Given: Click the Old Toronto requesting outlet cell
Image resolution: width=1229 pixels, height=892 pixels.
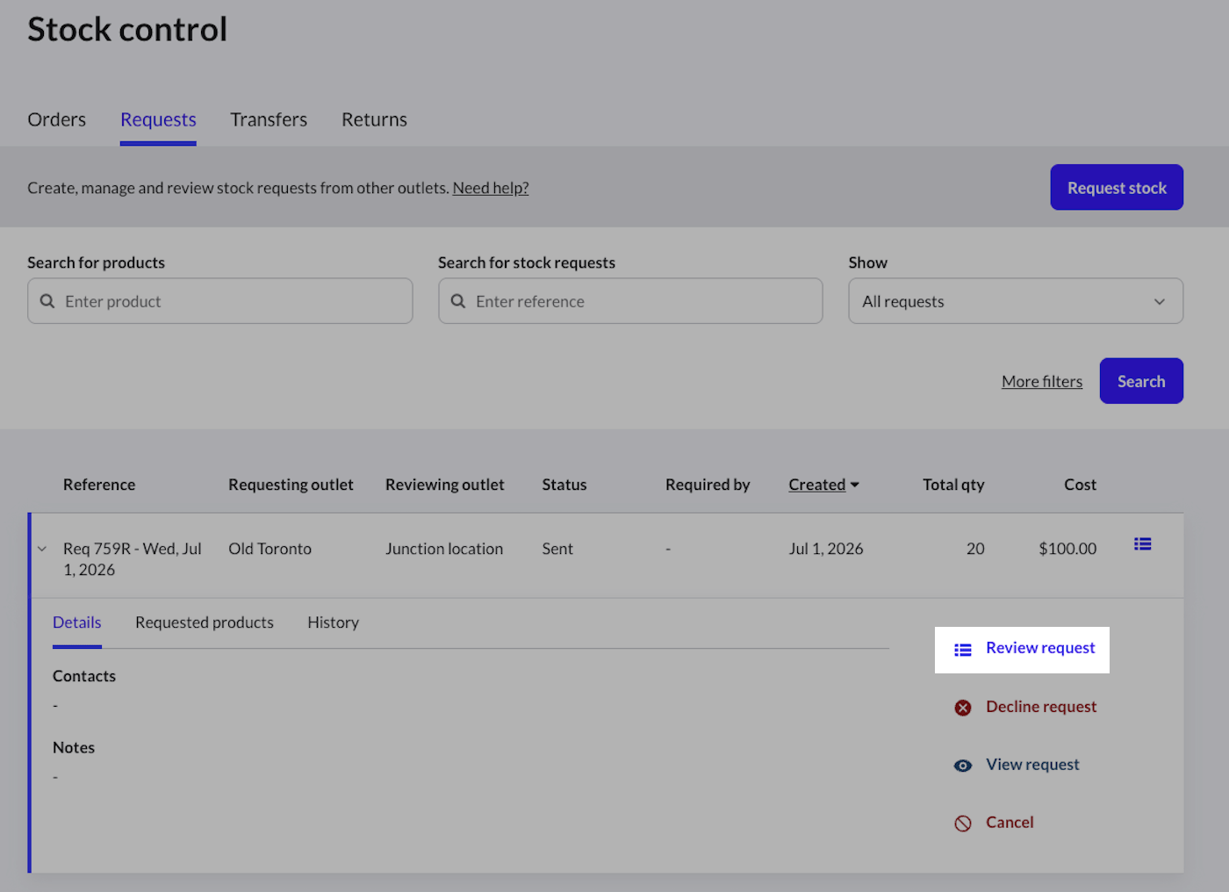Looking at the screenshot, I should point(270,549).
